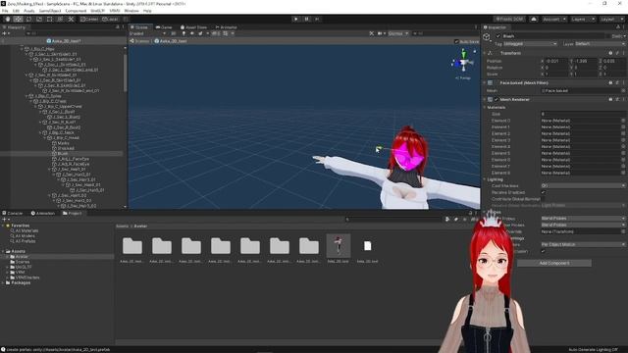This screenshot has height=353, width=628.
Task: Click the Project panel add plus button
Action: point(5,220)
